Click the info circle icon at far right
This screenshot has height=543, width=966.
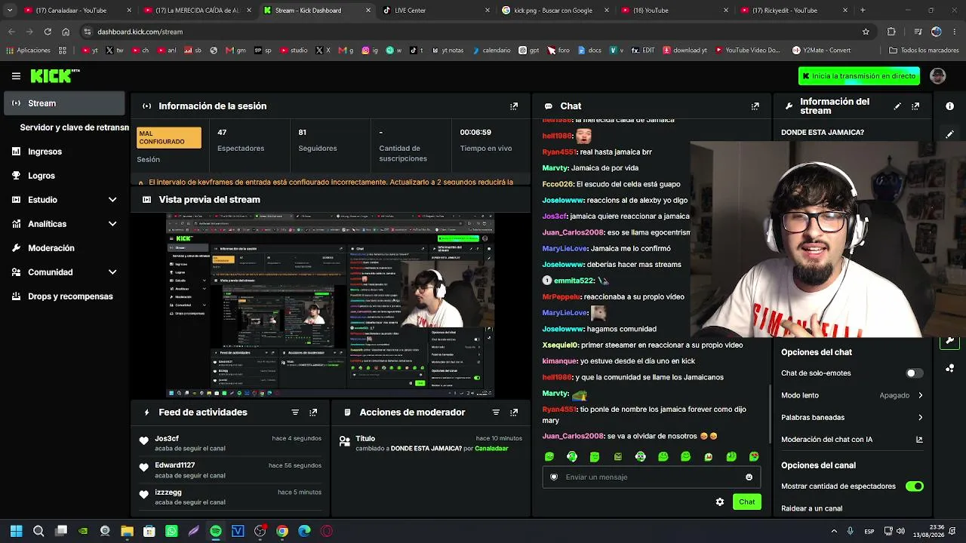(949, 106)
